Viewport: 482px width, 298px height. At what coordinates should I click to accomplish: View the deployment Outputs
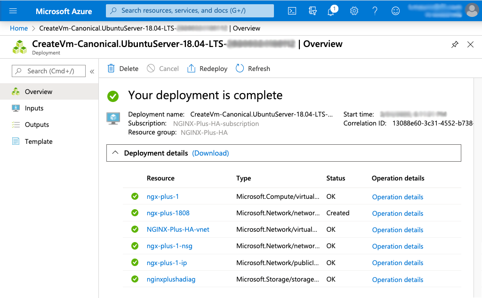coord(38,125)
